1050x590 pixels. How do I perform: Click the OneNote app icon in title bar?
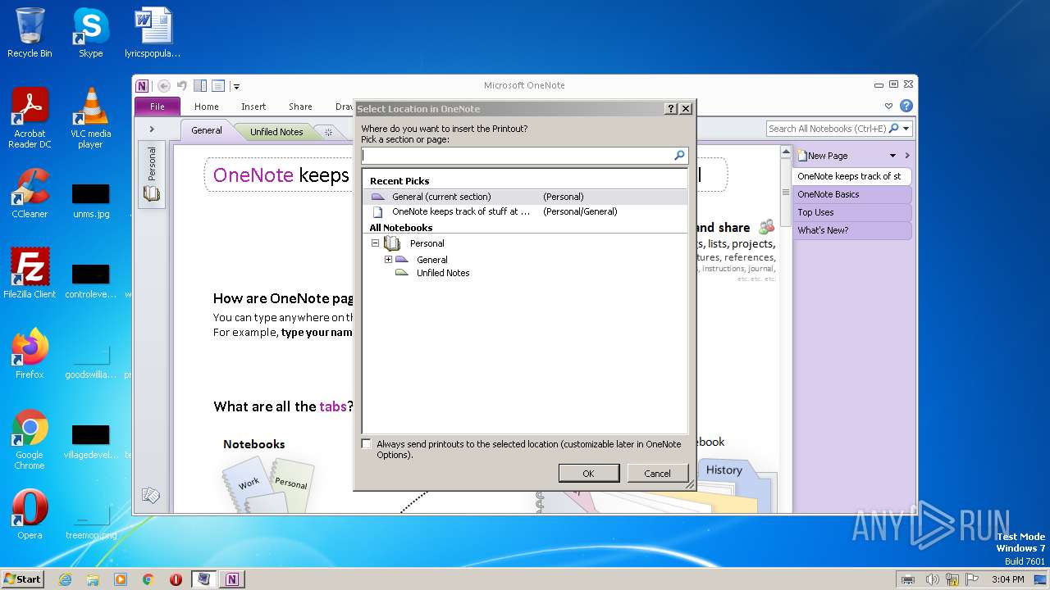click(x=143, y=85)
